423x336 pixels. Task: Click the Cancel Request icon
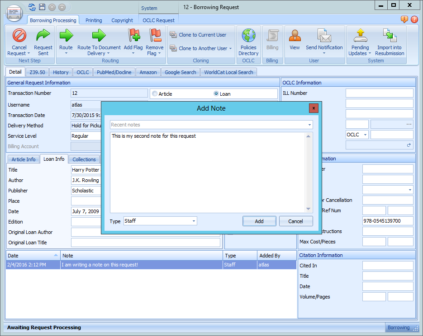click(19, 36)
